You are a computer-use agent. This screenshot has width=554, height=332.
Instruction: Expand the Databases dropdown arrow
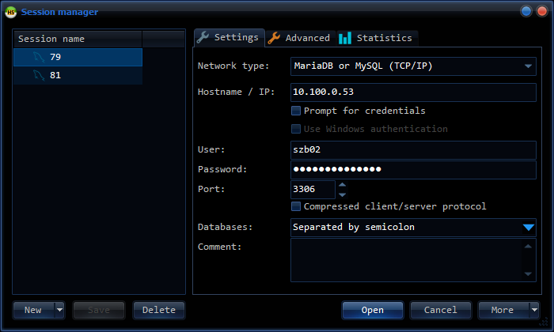(x=528, y=228)
